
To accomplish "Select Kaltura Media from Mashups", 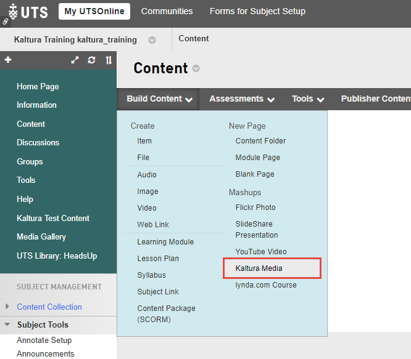I will (x=259, y=268).
